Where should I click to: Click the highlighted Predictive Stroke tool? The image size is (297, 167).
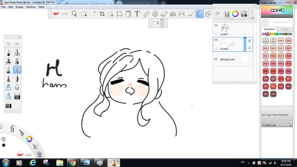pos(200,14)
